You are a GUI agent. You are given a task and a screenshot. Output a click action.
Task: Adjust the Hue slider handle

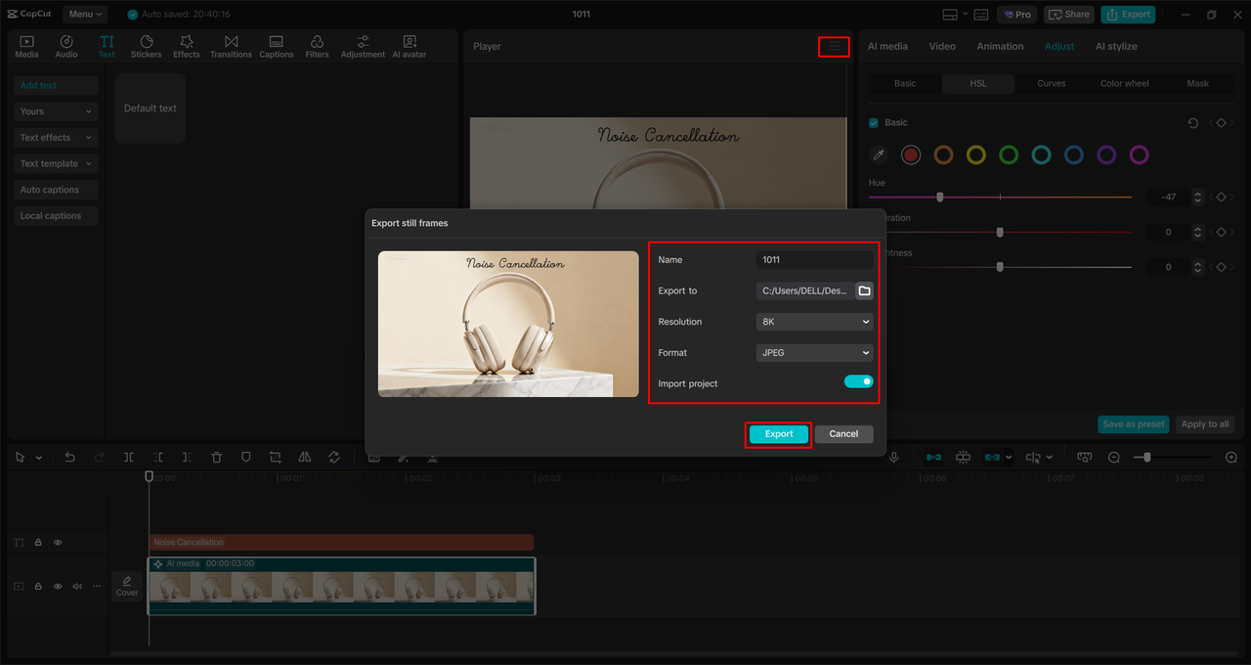(940, 197)
